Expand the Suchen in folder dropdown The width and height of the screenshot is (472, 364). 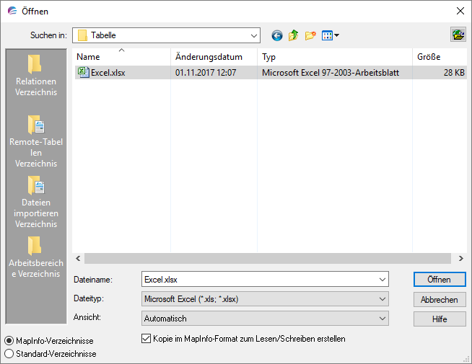click(254, 35)
